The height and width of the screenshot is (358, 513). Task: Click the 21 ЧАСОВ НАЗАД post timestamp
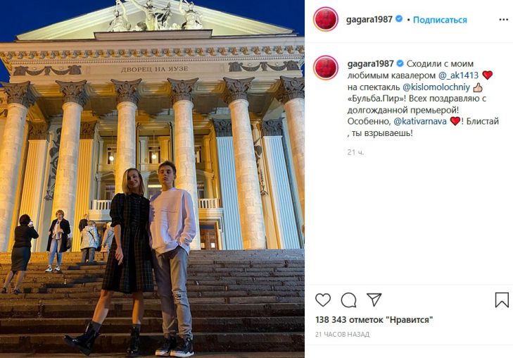pos(342,335)
